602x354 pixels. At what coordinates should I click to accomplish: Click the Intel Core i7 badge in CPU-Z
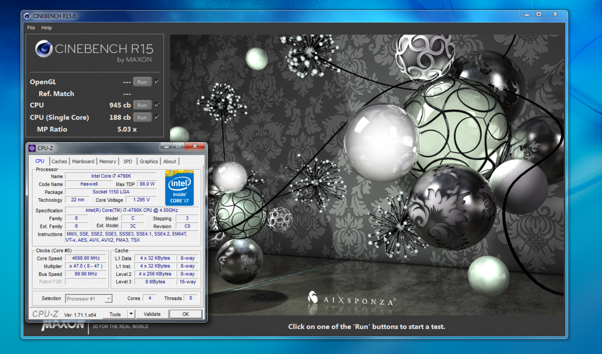pos(180,188)
